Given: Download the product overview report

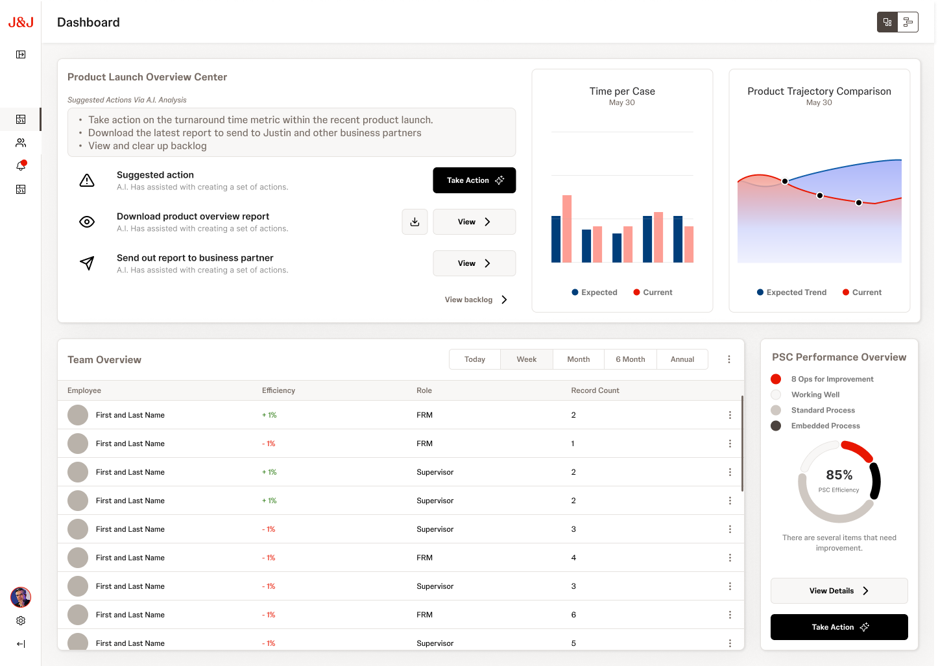Looking at the screenshot, I should pyautogui.click(x=415, y=222).
